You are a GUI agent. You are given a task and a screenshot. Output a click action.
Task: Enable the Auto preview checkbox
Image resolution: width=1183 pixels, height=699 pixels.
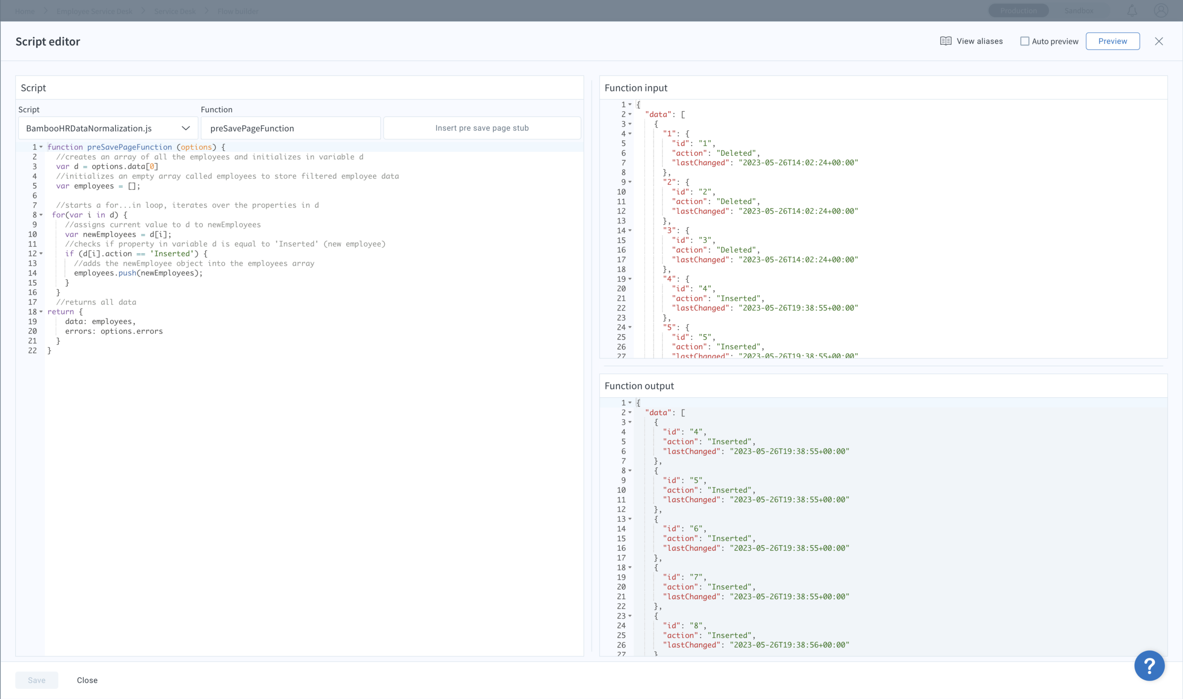(x=1024, y=41)
